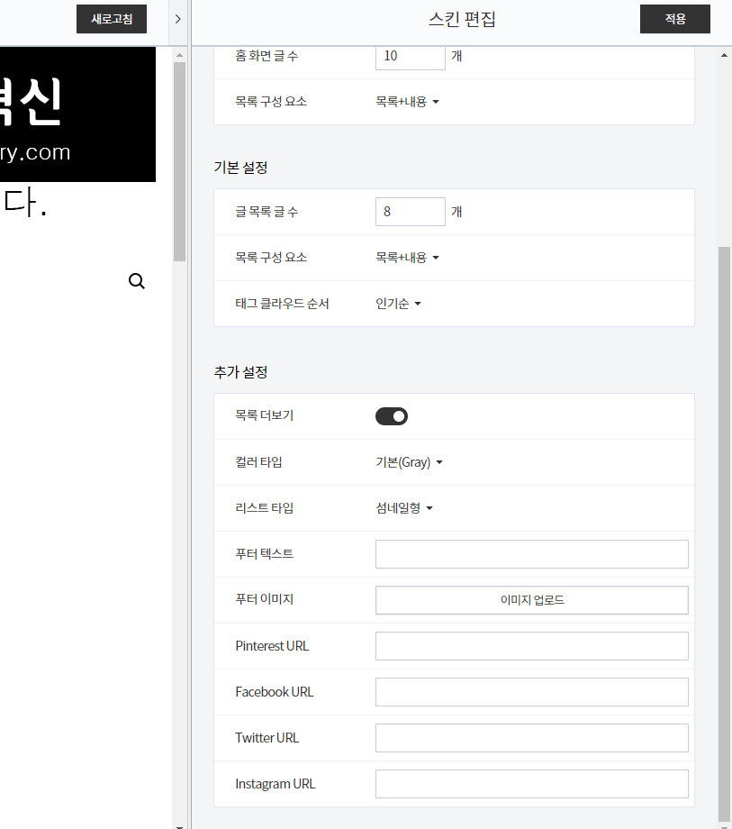
Task: Click the 푸터 이미지 label
Action: [264, 599]
